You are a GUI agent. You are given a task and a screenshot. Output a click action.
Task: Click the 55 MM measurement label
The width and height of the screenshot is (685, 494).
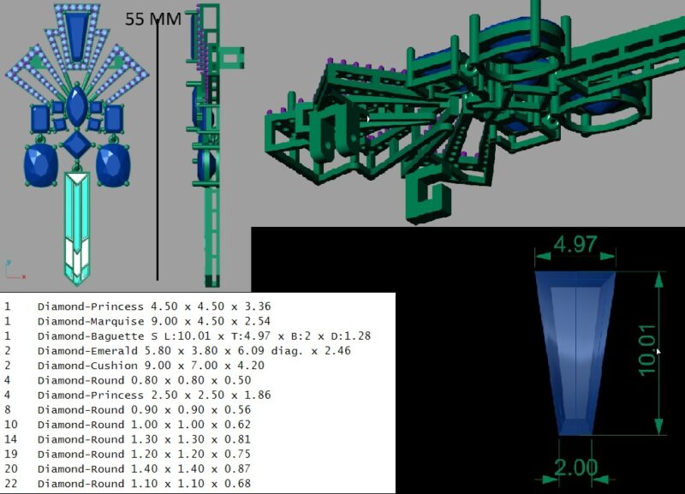tap(152, 19)
